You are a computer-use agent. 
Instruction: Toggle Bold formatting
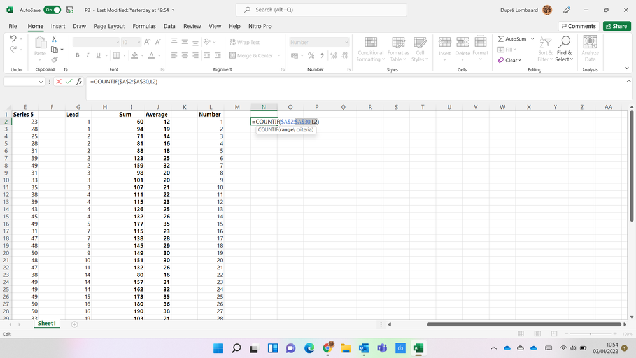pyautogui.click(x=78, y=55)
